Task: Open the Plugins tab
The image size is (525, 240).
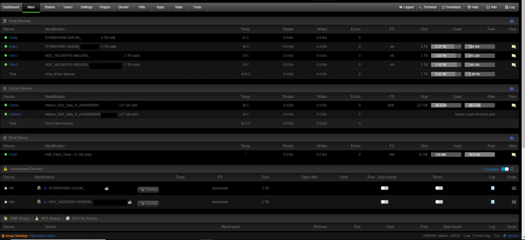Action: (x=105, y=7)
